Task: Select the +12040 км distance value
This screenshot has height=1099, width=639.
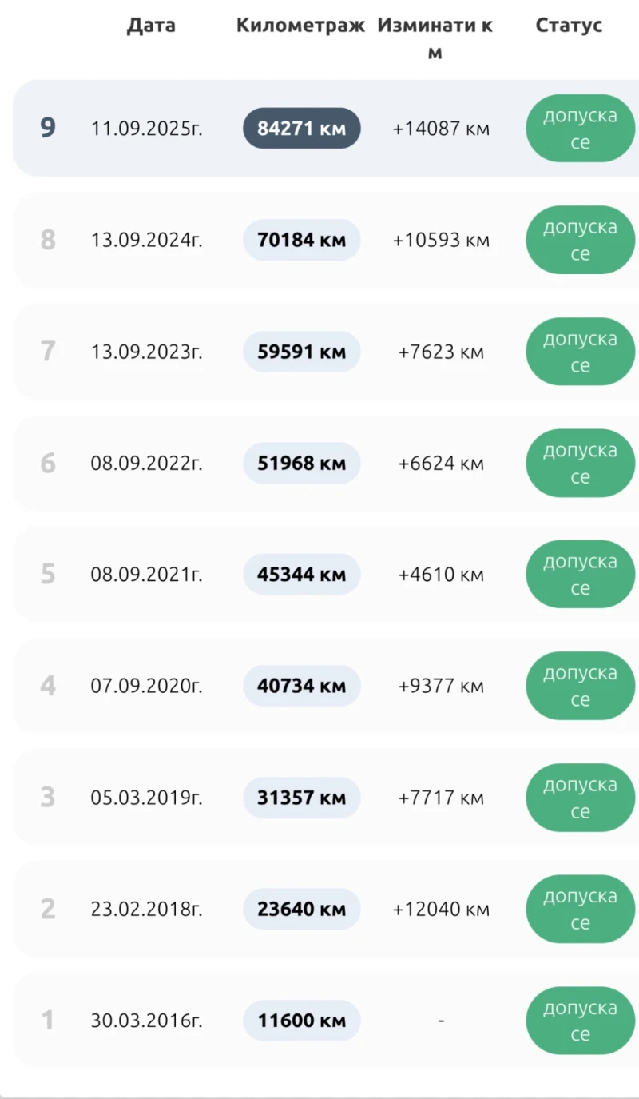Action: [441, 910]
